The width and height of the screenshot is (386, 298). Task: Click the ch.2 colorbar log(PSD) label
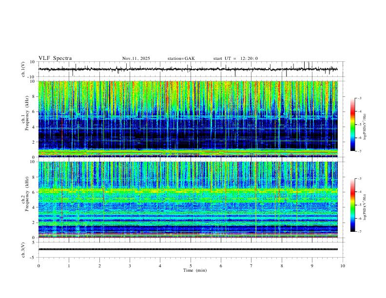[365, 207]
